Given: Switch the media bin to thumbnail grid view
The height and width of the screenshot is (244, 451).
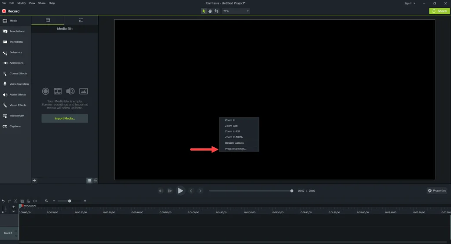Looking at the screenshot, I should pos(89,180).
